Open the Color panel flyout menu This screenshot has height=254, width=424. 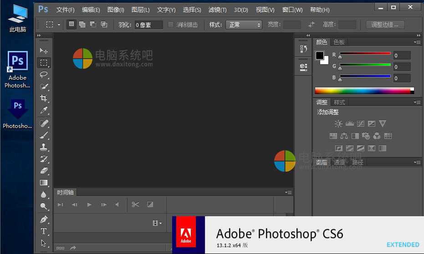(x=417, y=42)
